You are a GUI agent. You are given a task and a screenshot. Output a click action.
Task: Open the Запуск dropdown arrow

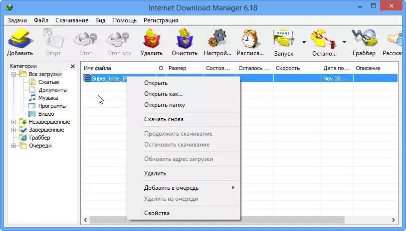tap(304, 42)
